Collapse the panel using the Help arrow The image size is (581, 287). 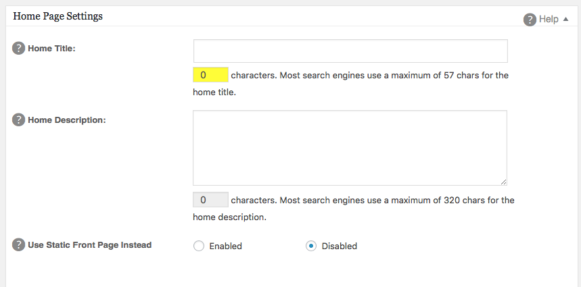[565, 19]
